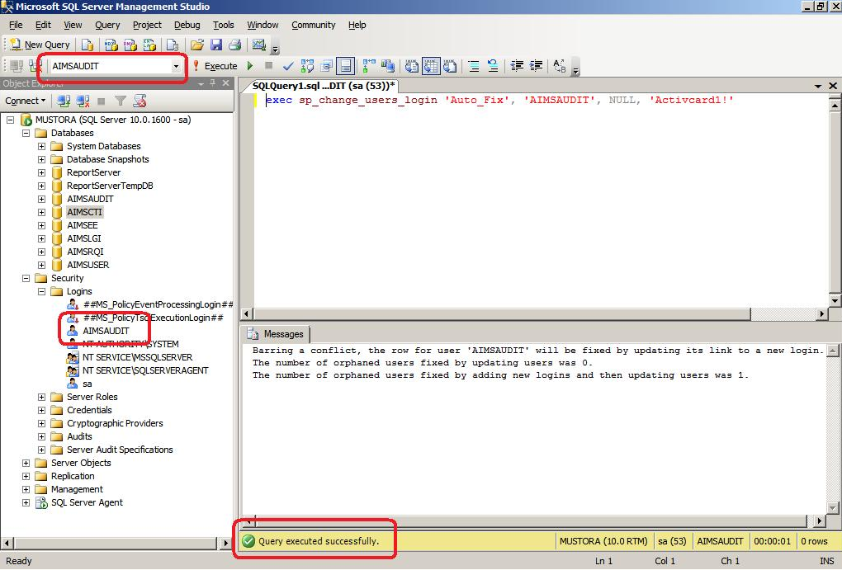The width and height of the screenshot is (842, 570).
Task: Toggle Include Actual Execution Plan icon
Action: 369,66
